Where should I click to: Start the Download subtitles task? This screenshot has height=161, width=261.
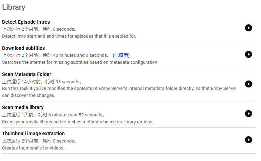pos(248,54)
